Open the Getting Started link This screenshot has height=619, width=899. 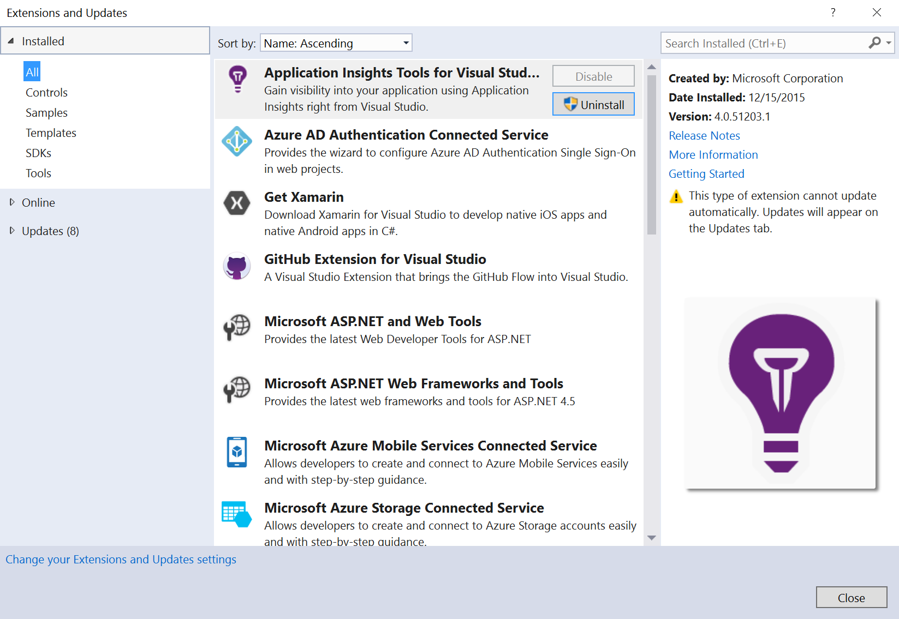(x=706, y=173)
